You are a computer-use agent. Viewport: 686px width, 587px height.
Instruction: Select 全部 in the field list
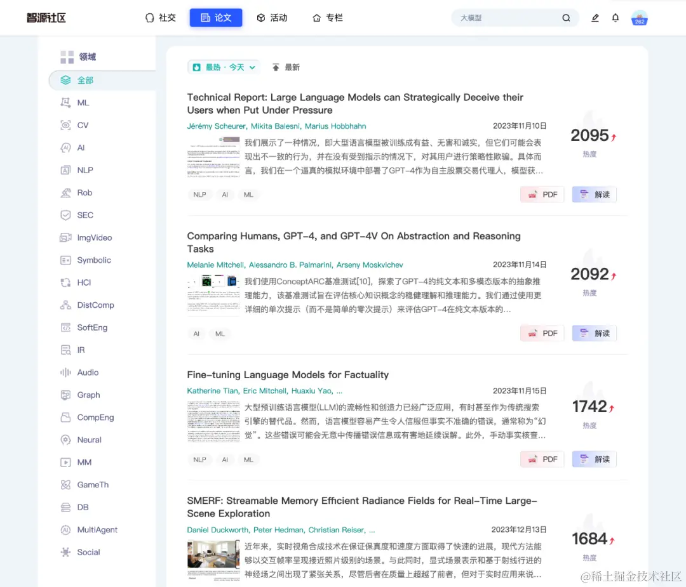(103, 81)
